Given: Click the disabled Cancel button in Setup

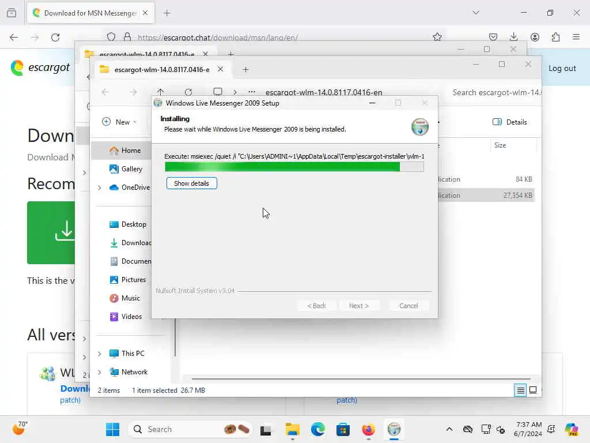Looking at the screenshot, I should tap(409, 306).
